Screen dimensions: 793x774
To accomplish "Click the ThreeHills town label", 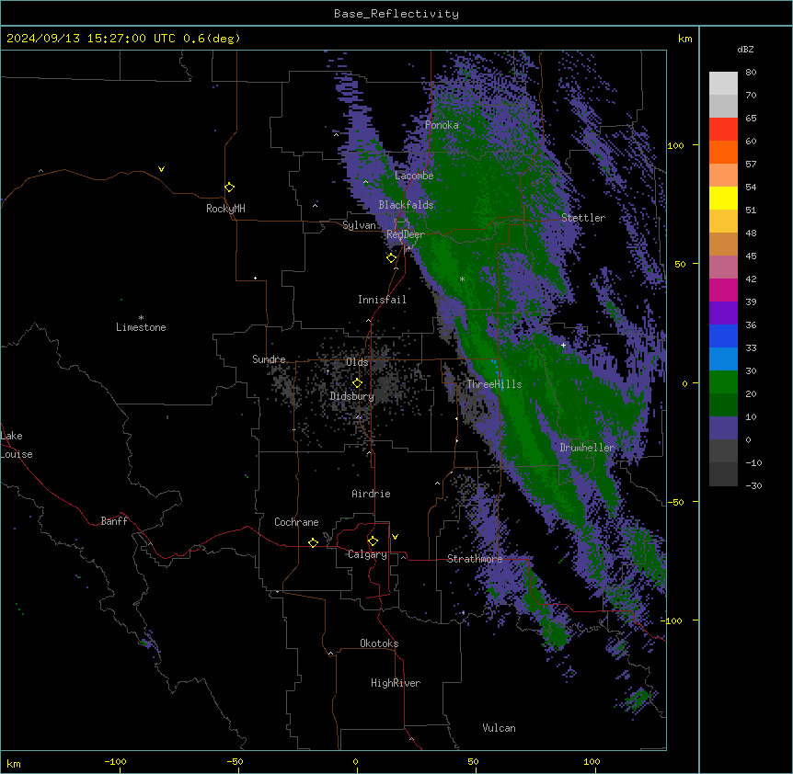I will (494, 384).
